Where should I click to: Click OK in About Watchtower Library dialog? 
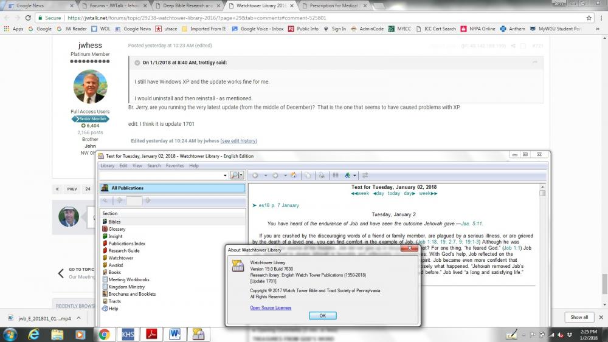click(322, 315)
